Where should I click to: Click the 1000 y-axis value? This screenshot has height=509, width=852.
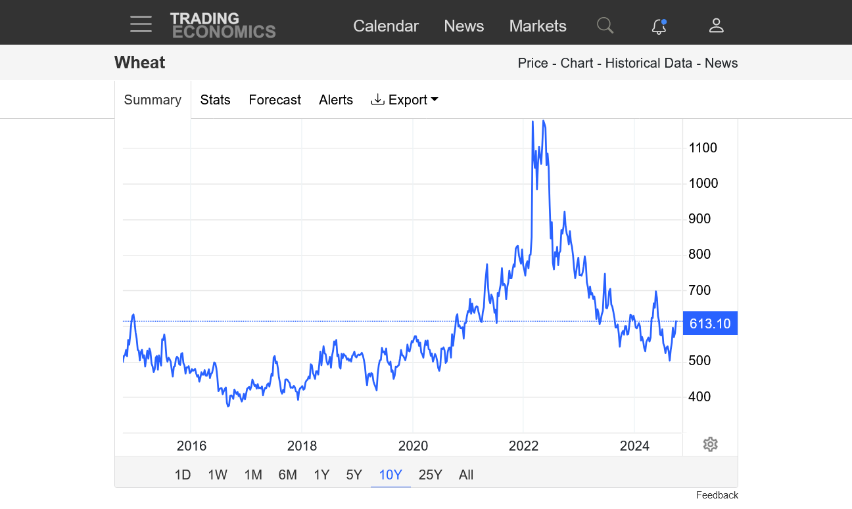(703, 183)
